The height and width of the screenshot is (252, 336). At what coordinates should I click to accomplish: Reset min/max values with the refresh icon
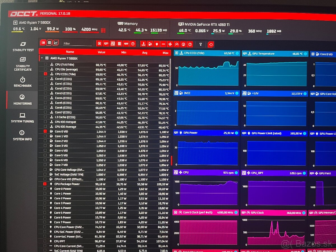211,45
